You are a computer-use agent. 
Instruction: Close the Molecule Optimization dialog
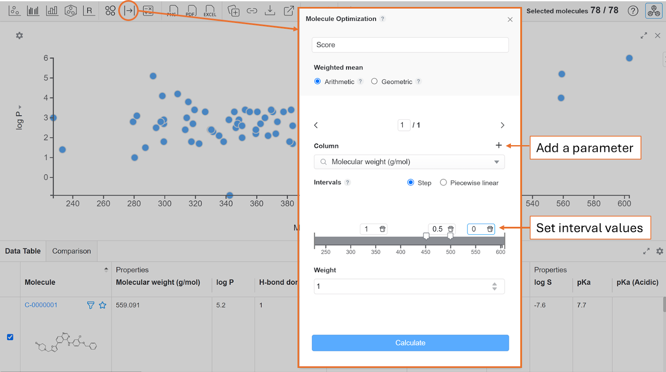[510, 20]
